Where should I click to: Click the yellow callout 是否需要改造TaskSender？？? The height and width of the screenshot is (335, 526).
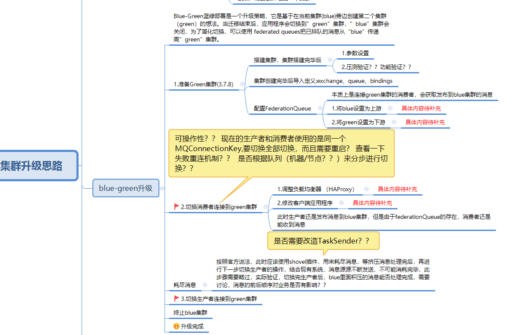[x=323, y=240]
